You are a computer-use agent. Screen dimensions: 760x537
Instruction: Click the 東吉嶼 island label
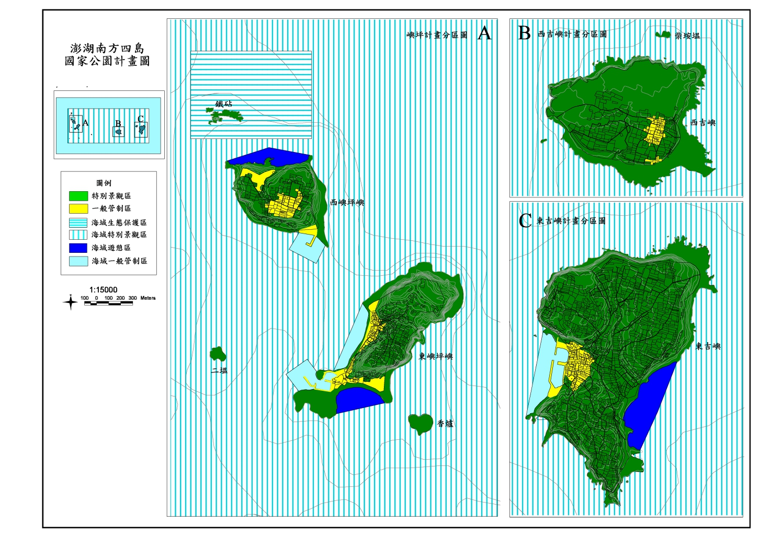pos(708,346)
